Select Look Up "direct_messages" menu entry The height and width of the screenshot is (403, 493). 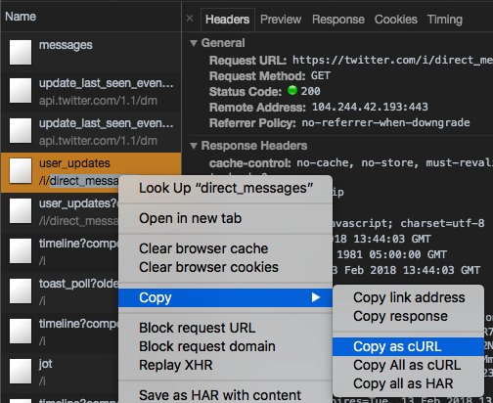click(226, 188)
